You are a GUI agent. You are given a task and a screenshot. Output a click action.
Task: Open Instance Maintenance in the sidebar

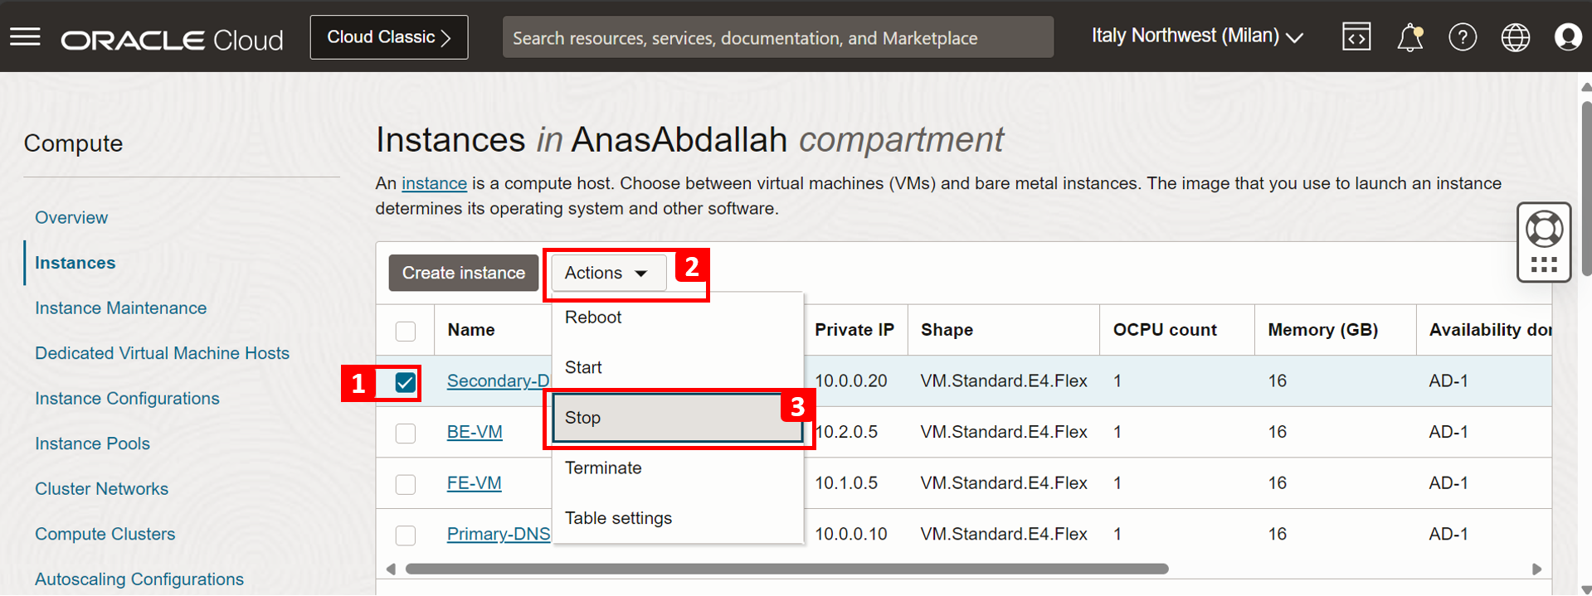(x=121, y=308)
